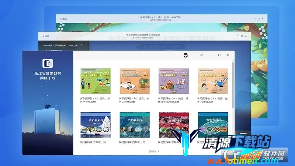Click the 浙江省音像教材 网络下载 sidebar title
295x166 pixels.
[48, 76]
